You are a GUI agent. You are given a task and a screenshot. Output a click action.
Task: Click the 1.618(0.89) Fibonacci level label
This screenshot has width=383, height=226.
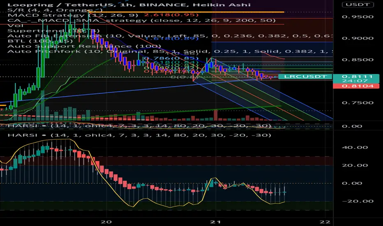tap(172, 38)
